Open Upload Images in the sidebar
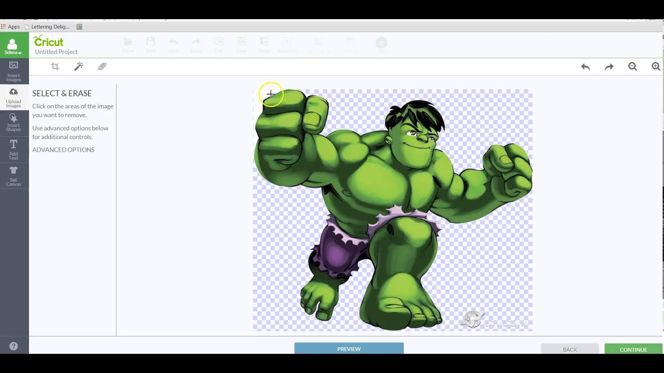The image size is (664, 373). pyautogui.click(x=14, y=97)
